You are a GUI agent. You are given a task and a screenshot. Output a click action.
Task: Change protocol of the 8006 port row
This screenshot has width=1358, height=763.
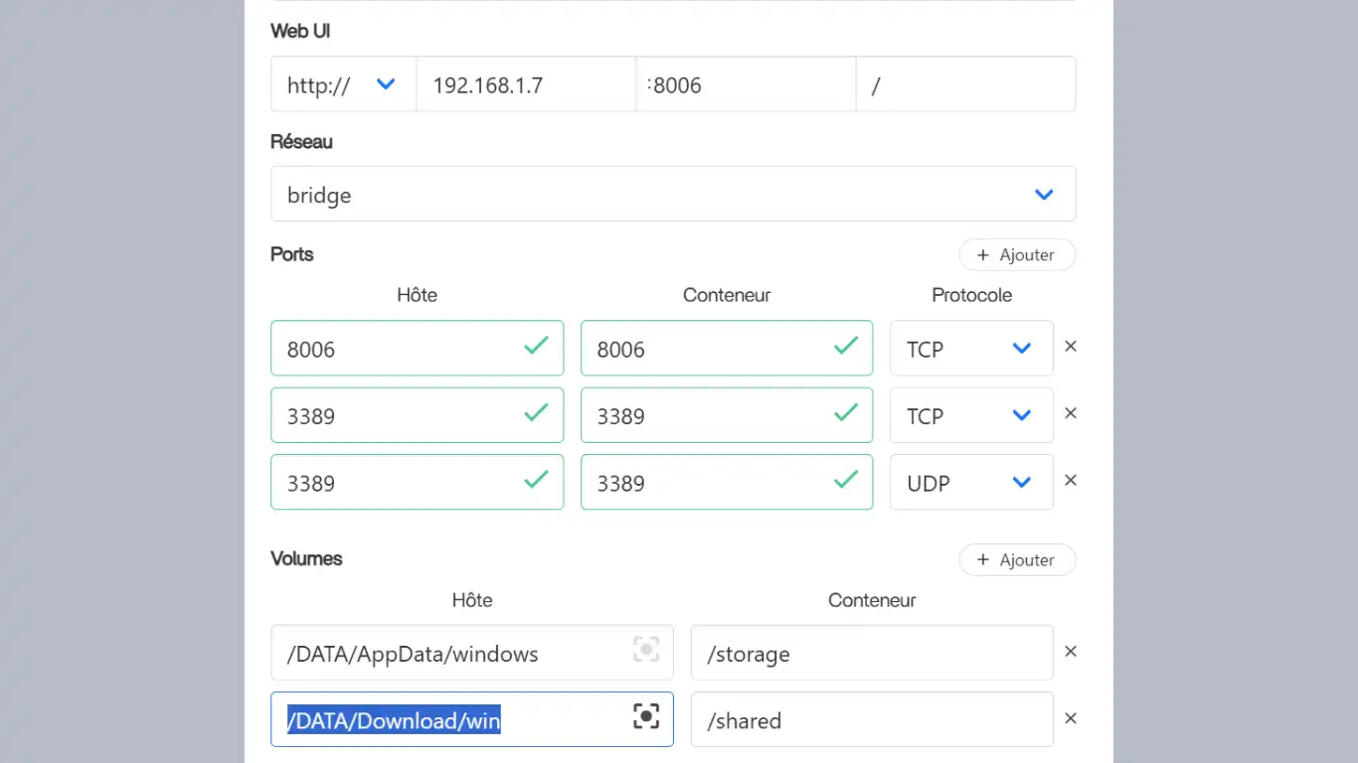(970, 349)
